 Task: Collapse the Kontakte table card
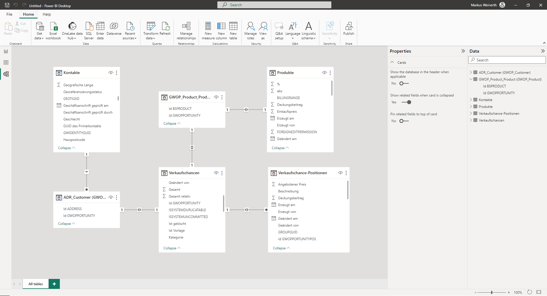click(x=66, y=148)
